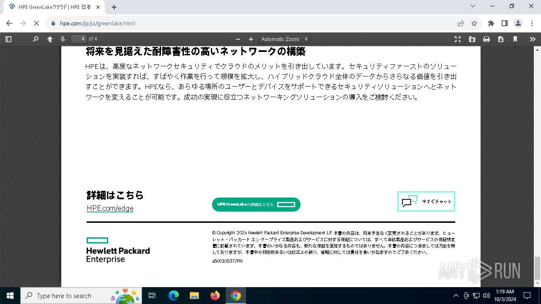Open Windows Start menu
Image resolution: width=541 pixels, height=304 pixels.
click(10, 296)
